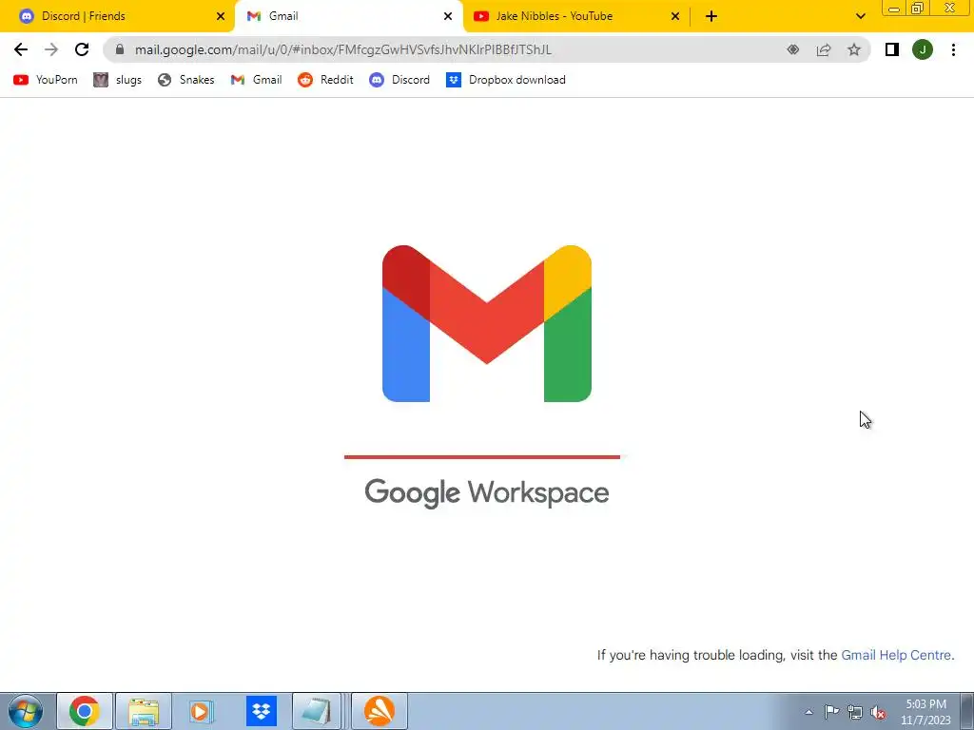Switch to the Discord | Friends tab
The width and height of the screenshot is (974, 730).
coord(118,16)
